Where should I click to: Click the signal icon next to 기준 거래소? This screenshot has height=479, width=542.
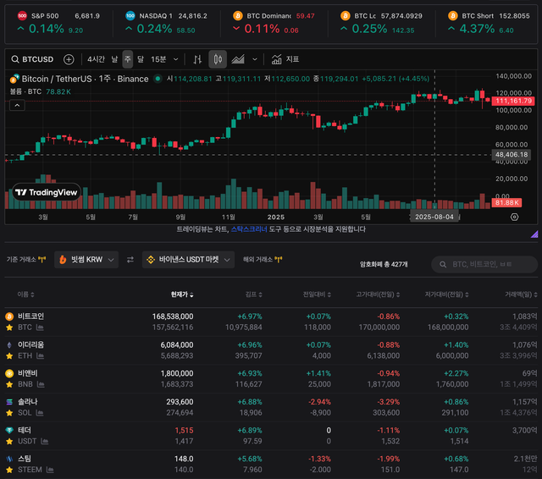(41, 259)
